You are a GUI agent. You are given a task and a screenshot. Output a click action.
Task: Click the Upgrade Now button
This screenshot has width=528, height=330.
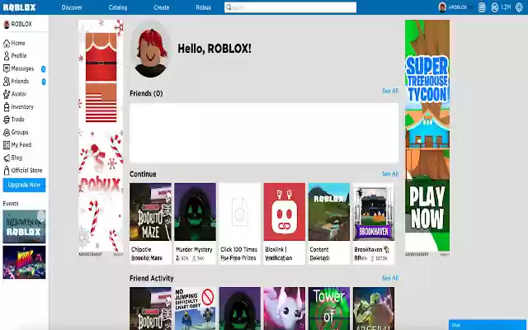point(24,185)
